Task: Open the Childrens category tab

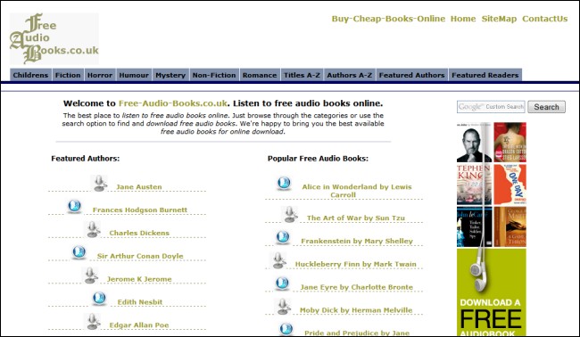Action: (30, 75)
